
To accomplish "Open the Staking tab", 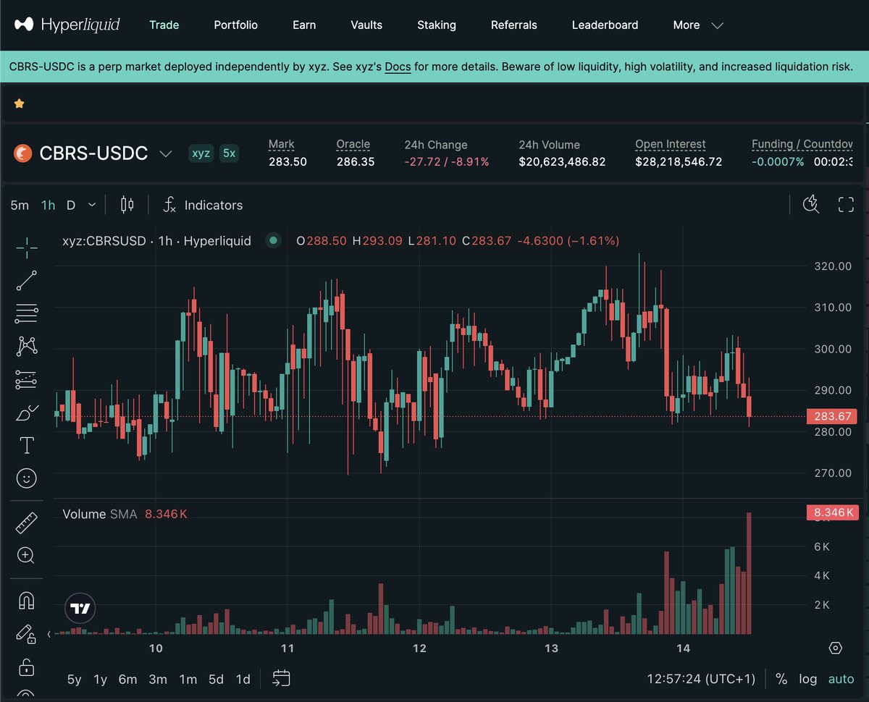I will pyautogui.click(x=437, y=25).
